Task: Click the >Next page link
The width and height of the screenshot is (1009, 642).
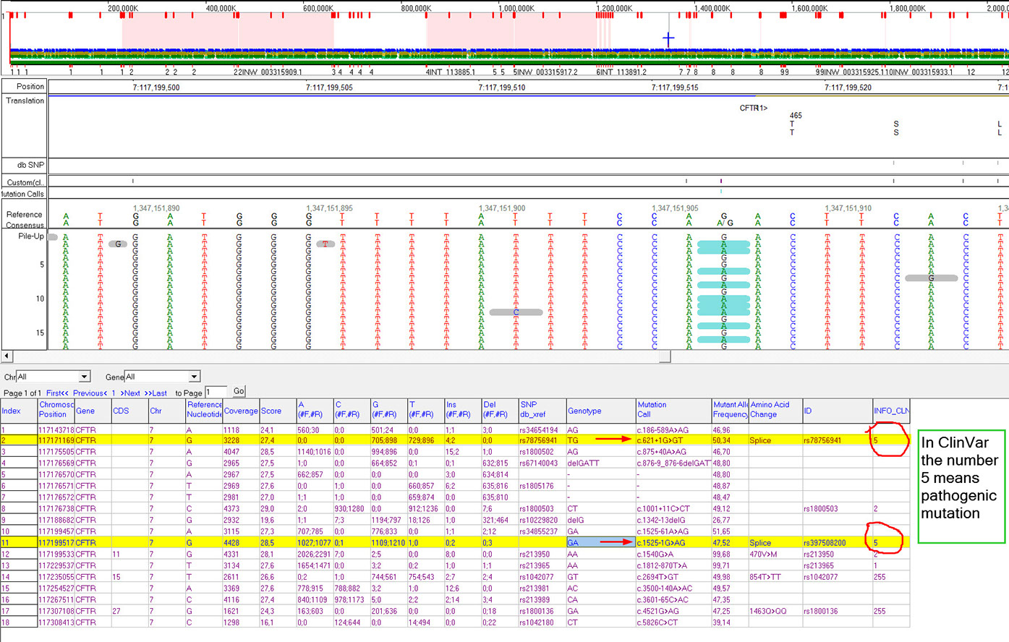Action: pyautogui.click(x=132, y=393)
